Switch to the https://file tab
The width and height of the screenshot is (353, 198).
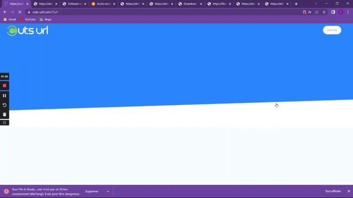click(x=219, y=4)
